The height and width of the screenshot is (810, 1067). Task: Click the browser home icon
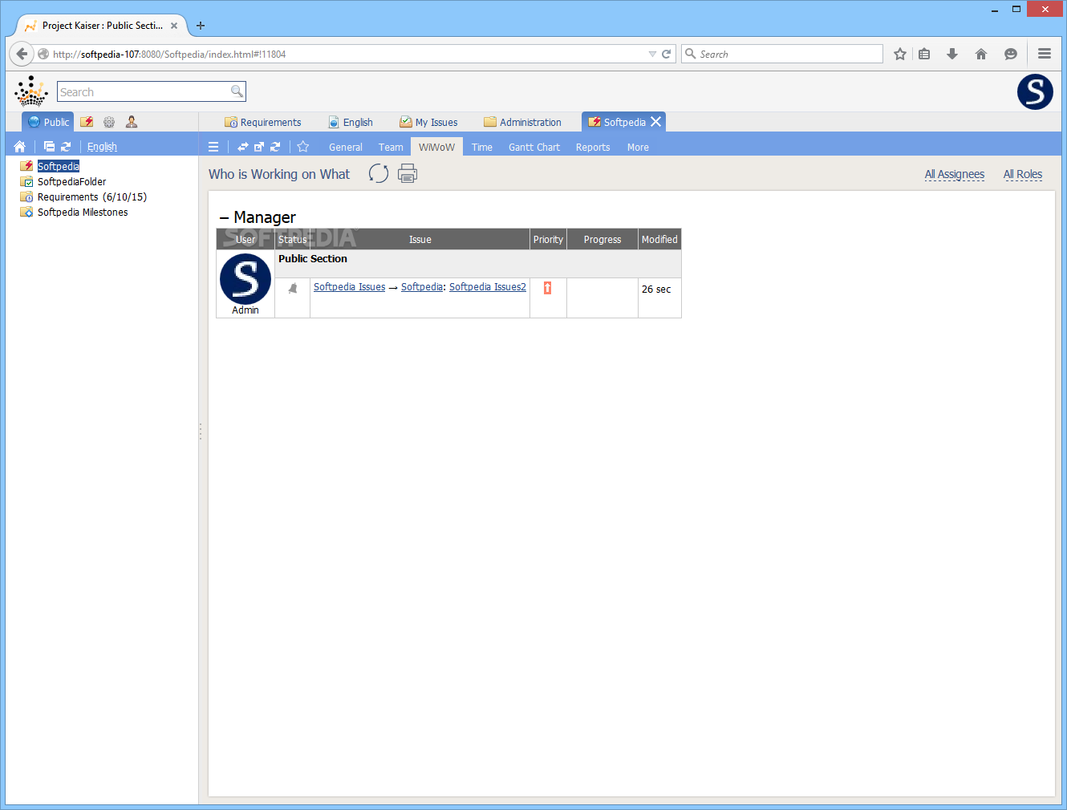[x=981, y=54]
